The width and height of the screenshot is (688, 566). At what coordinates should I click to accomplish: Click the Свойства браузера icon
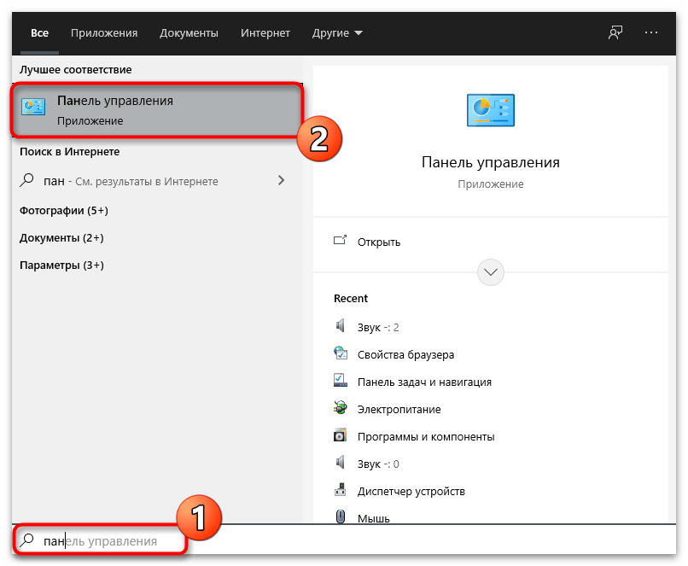[x=341, y=354]
